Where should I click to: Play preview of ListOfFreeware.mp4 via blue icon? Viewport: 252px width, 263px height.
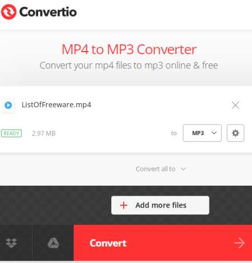[8, 105]
